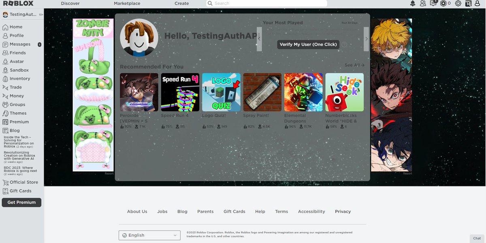Click the Get Premium button
The image size is (486, 243).
coord(21,203)
